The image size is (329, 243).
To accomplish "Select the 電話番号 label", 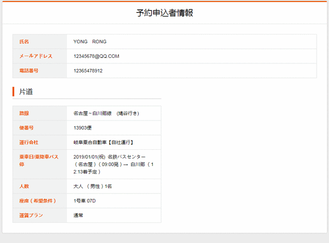I will tap(29, 71).
